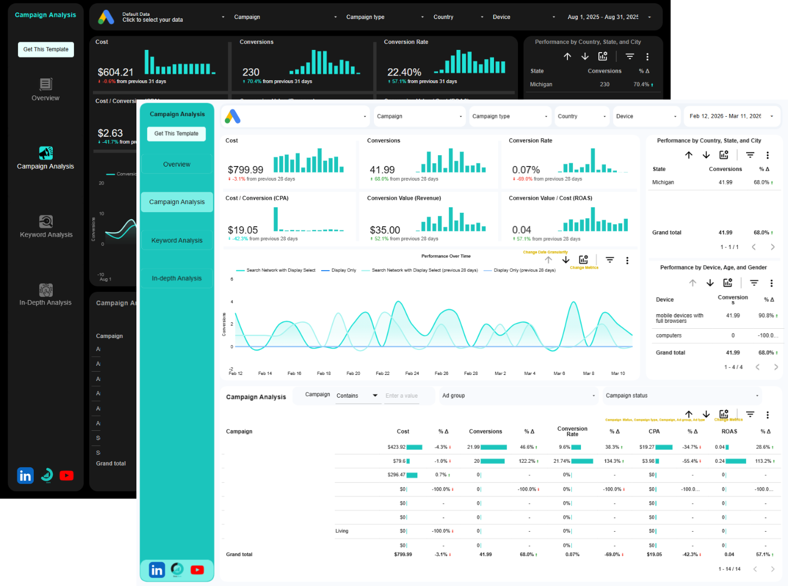Click the Get This Template button
The height and width of the screenshot is (586, 788).
click(176, 134)
